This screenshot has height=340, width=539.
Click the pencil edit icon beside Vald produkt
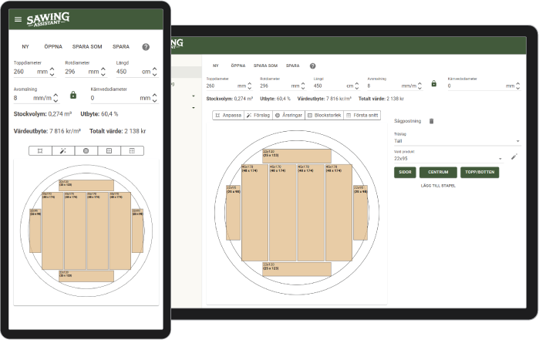coord(514,157)
